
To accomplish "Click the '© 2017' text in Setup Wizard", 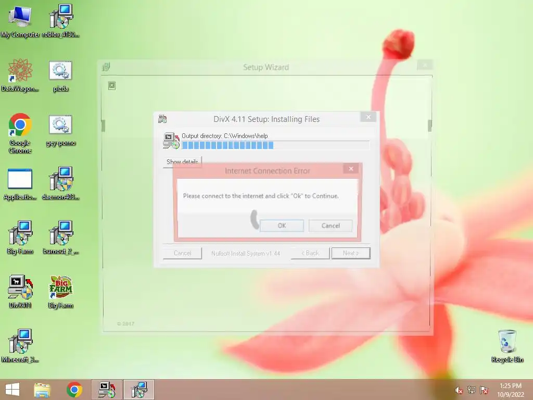I will [125, 324].
